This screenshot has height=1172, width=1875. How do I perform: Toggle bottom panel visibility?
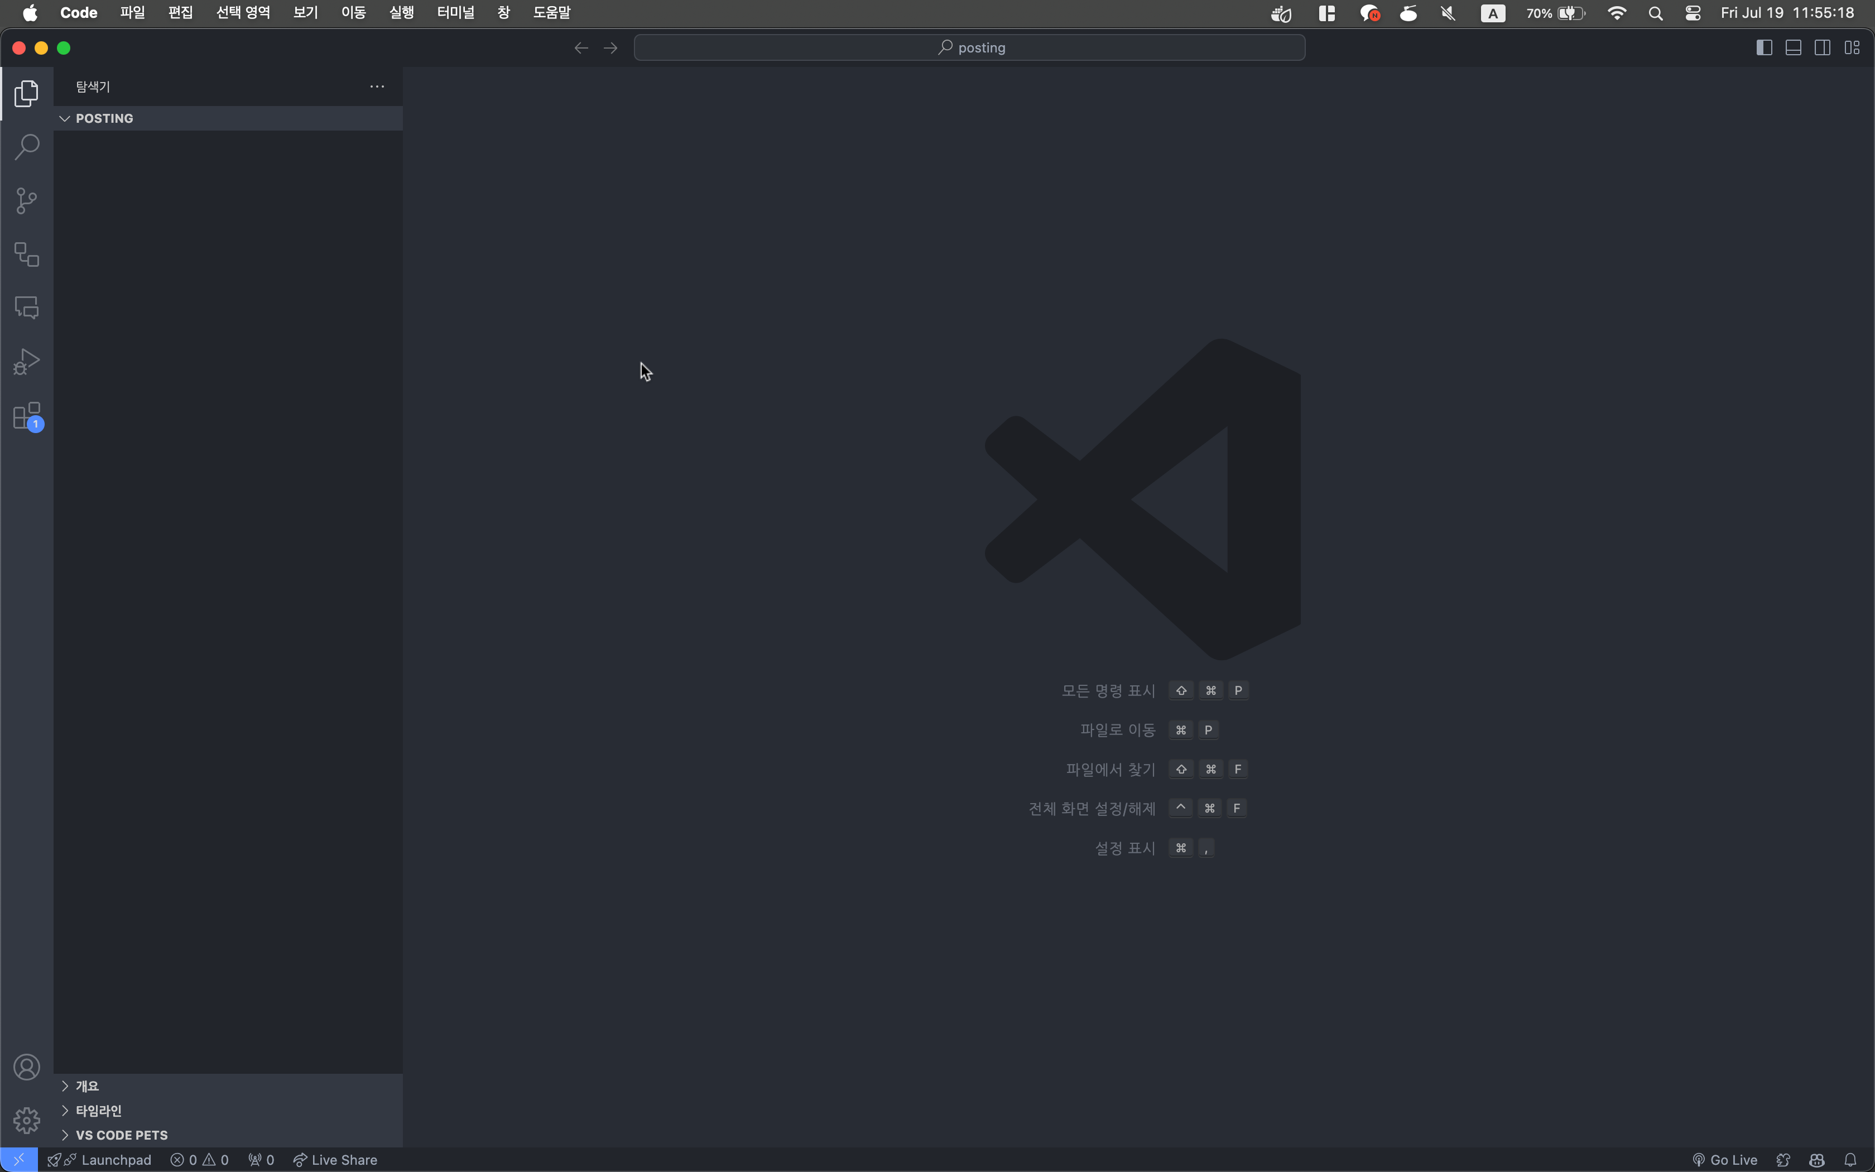tap(1793, 48)
